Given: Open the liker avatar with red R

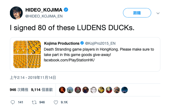Looking at the screenshot, I should click(62, 90).
